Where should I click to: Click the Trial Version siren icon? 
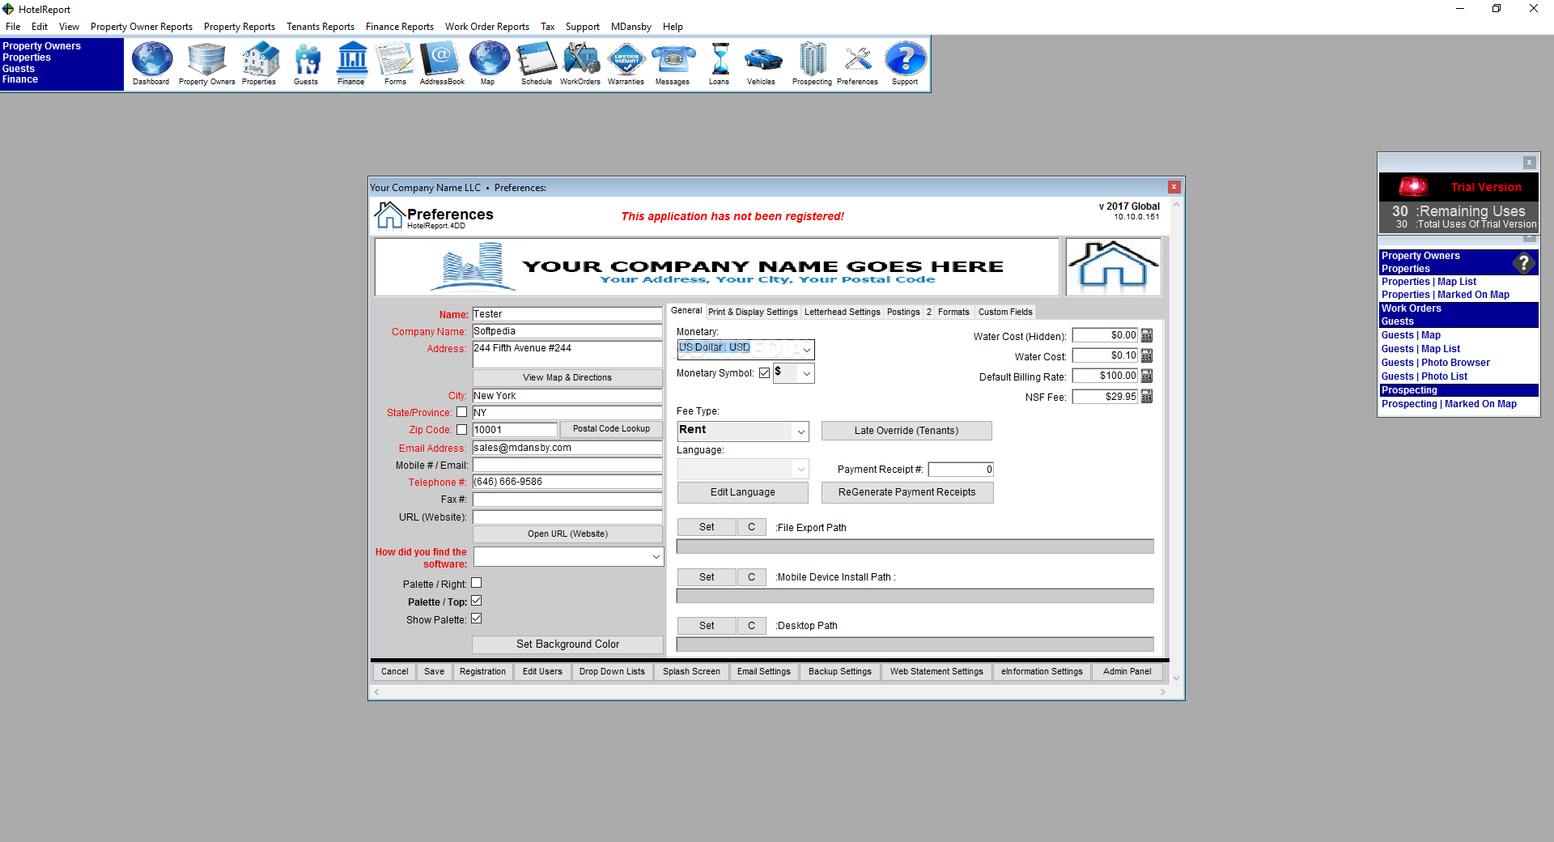[x=1413, y=186]
